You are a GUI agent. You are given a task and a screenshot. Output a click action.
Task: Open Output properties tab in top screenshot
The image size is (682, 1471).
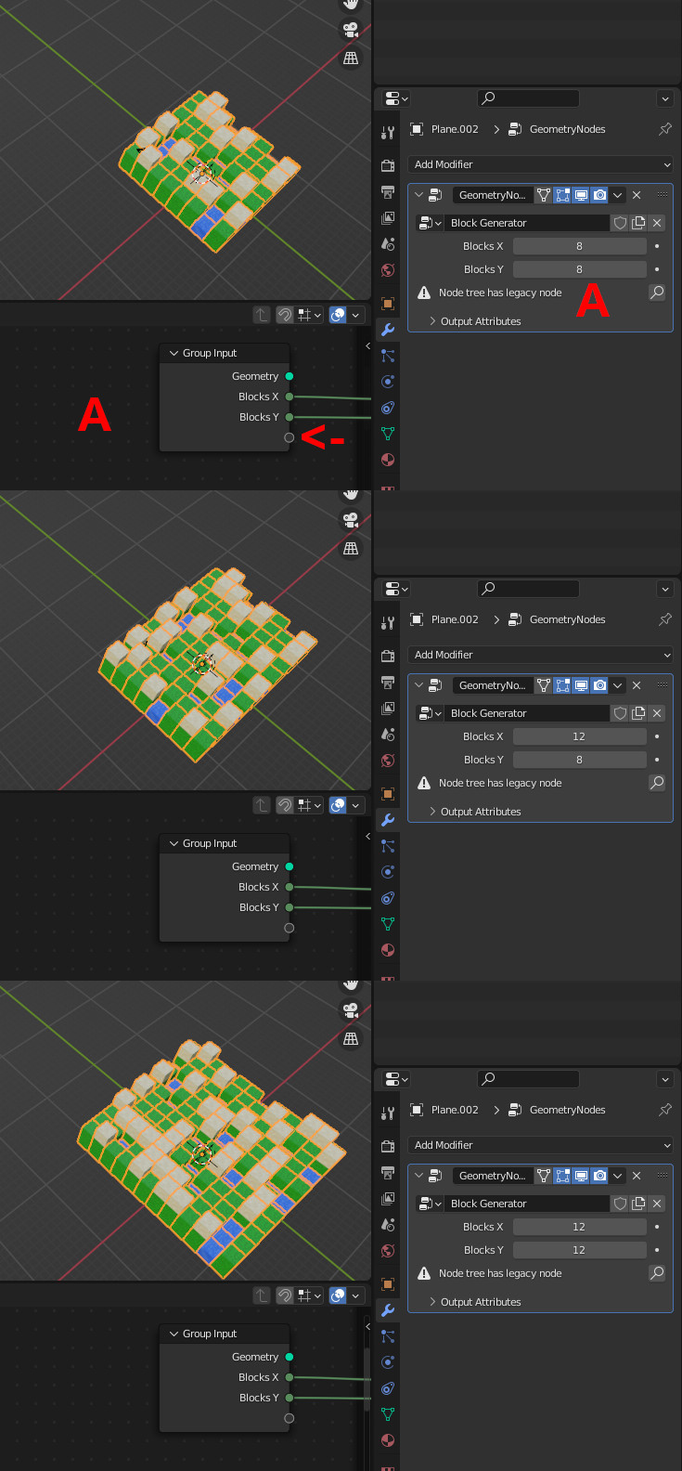tap(388, 192)
